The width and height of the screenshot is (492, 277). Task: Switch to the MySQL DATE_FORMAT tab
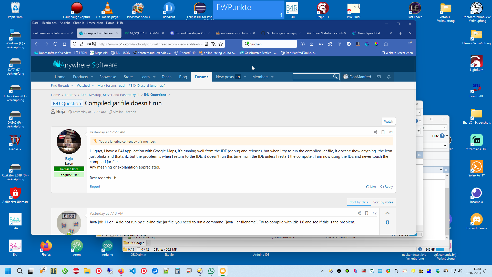(x=145, y=33)
